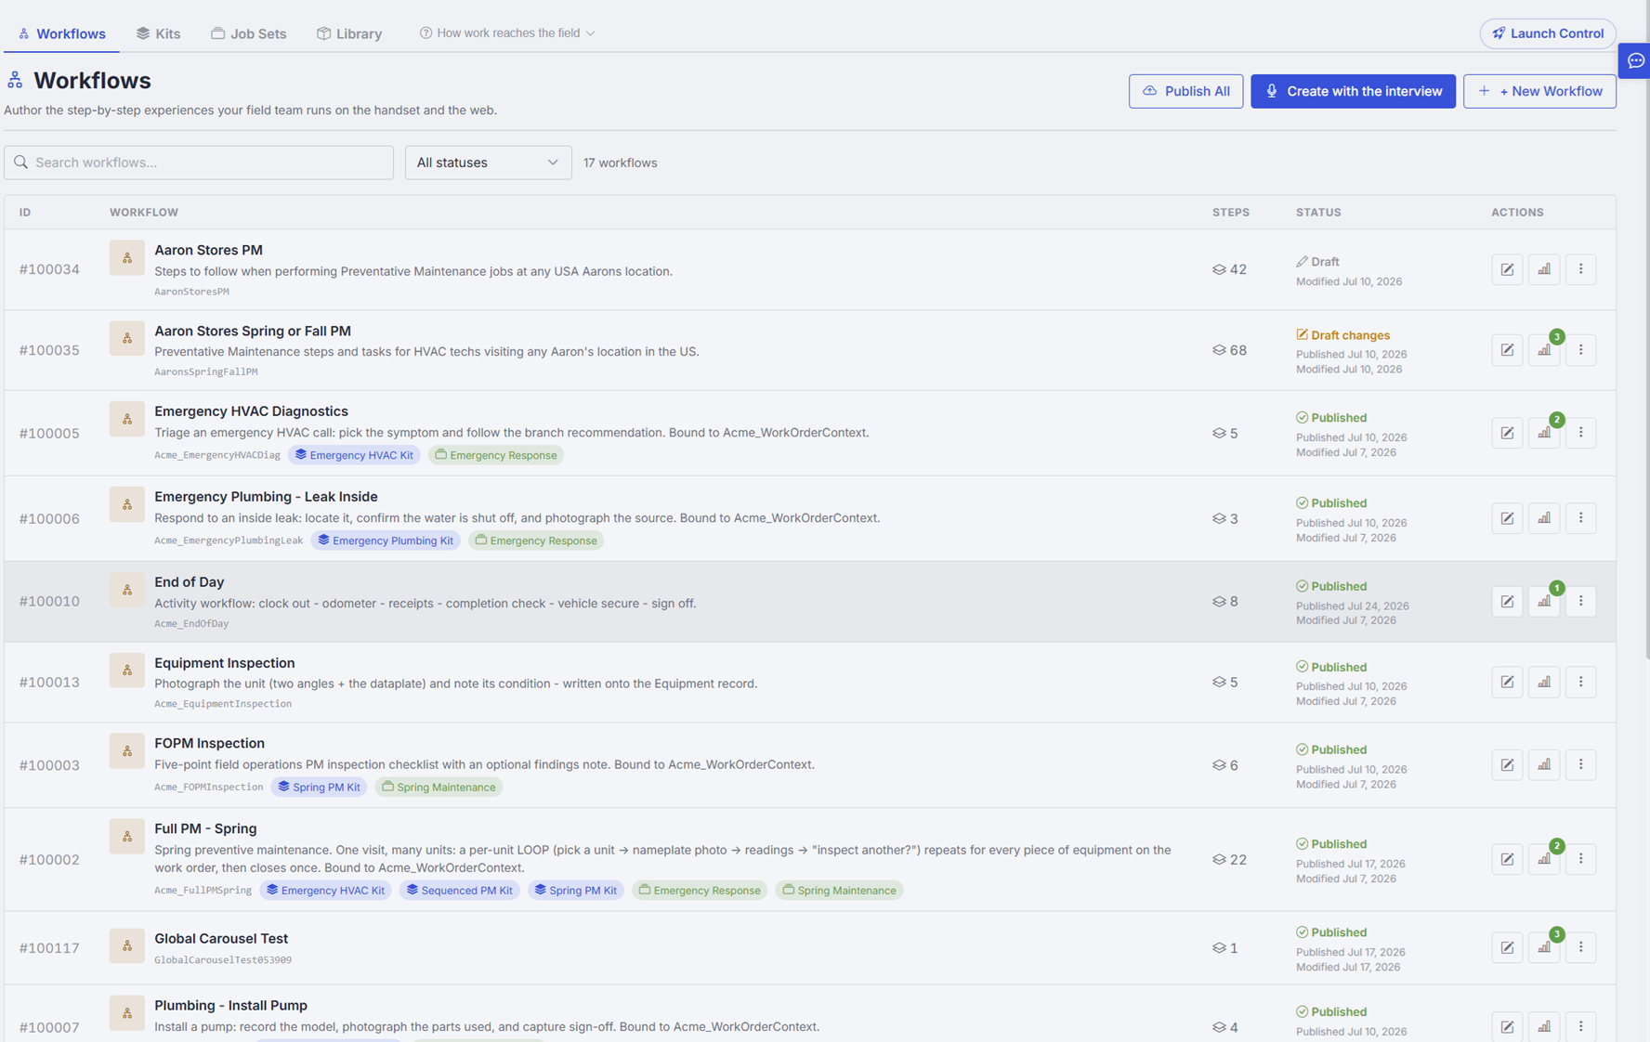Edit the Equipment Inspection workflow
The width and height of the screenshot is (1650, 1042).
tap(1507, 682)
